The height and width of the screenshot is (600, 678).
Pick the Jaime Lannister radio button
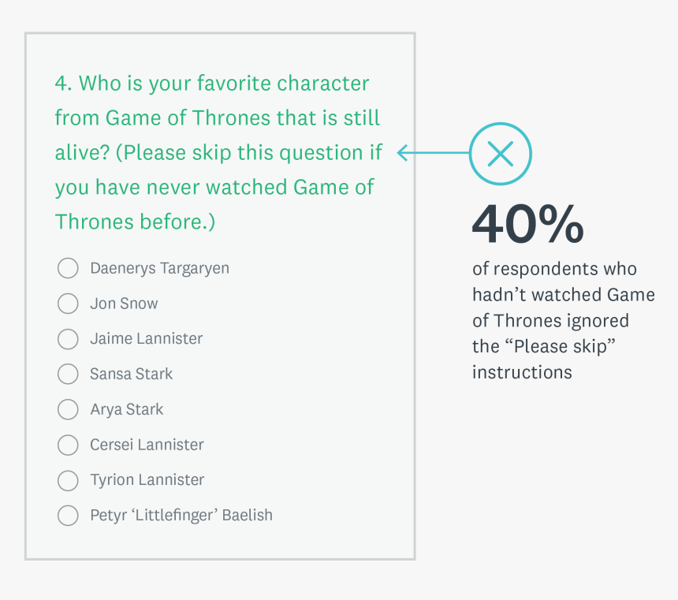click(68, 339)
